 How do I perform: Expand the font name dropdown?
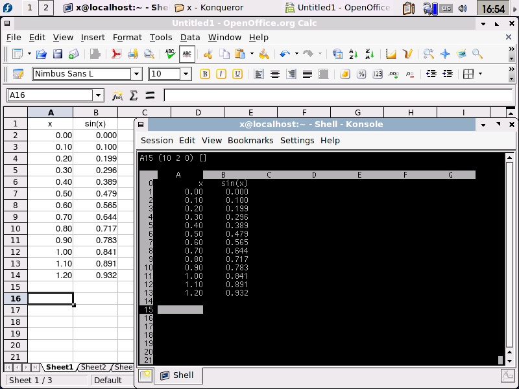click(x=136, y=74)
